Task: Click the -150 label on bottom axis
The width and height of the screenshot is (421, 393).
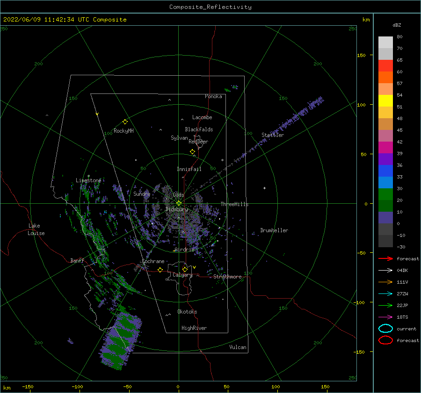Action: point(28,386)
